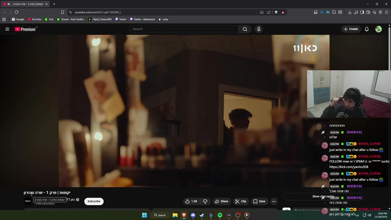Focus the YouTube search field
Screen dimensions: 391x220
point(184,29)
